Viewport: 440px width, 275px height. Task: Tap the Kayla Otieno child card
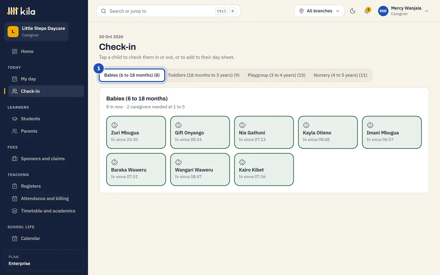pyautogui.click(x=328, y=132)
